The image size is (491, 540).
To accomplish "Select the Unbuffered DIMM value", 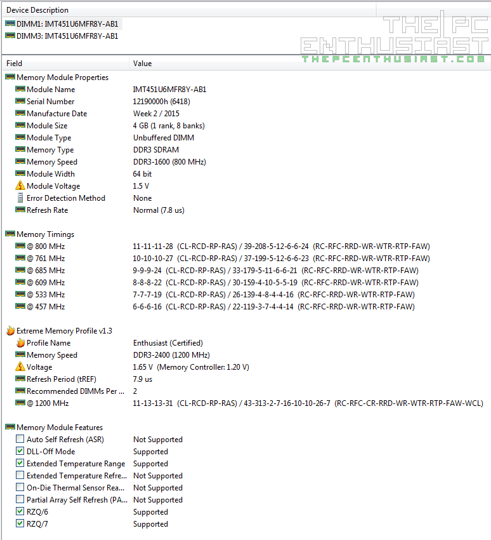I will [x=164, y=138].
